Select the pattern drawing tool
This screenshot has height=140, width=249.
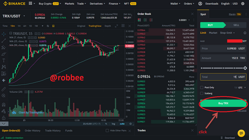point(4,67)
